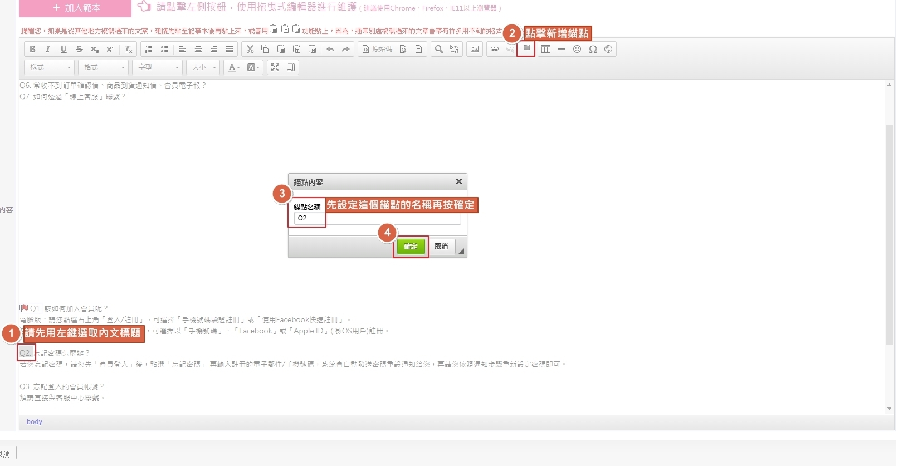Click the green 確定 confirm button

(411, 247)
